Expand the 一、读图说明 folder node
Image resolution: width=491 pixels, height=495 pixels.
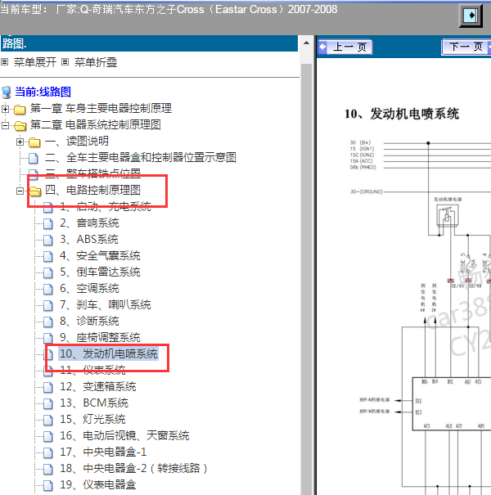point(20,142)
